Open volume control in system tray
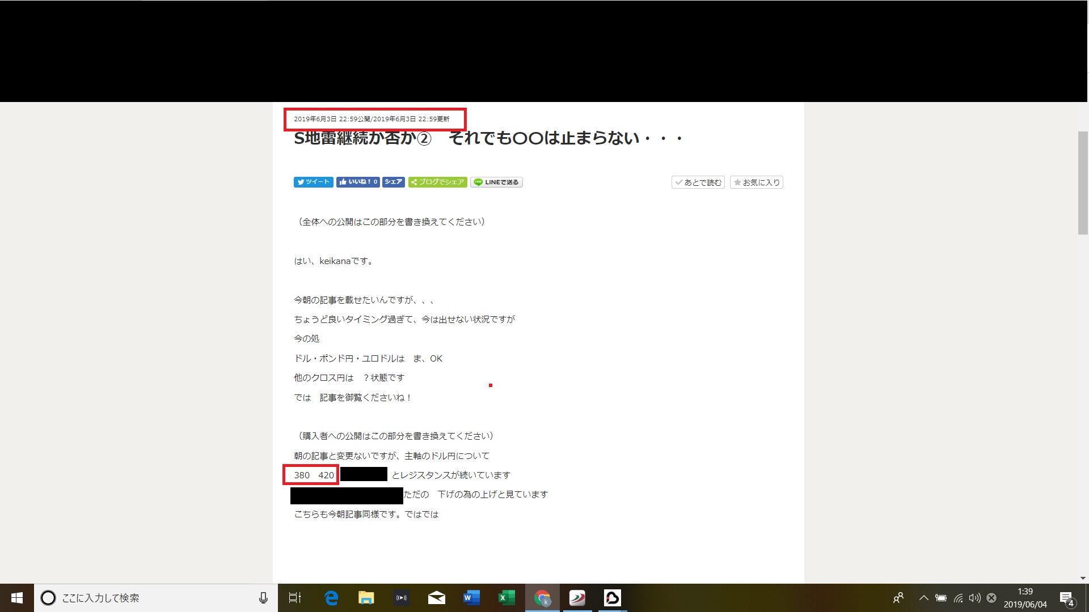Screen dimensions: 1089x612 (x=974, y=598)
